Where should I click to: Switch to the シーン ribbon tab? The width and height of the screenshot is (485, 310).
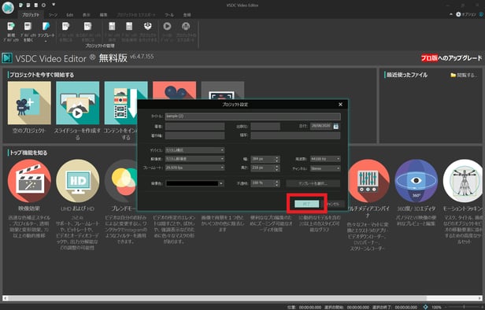pos(54,14)
